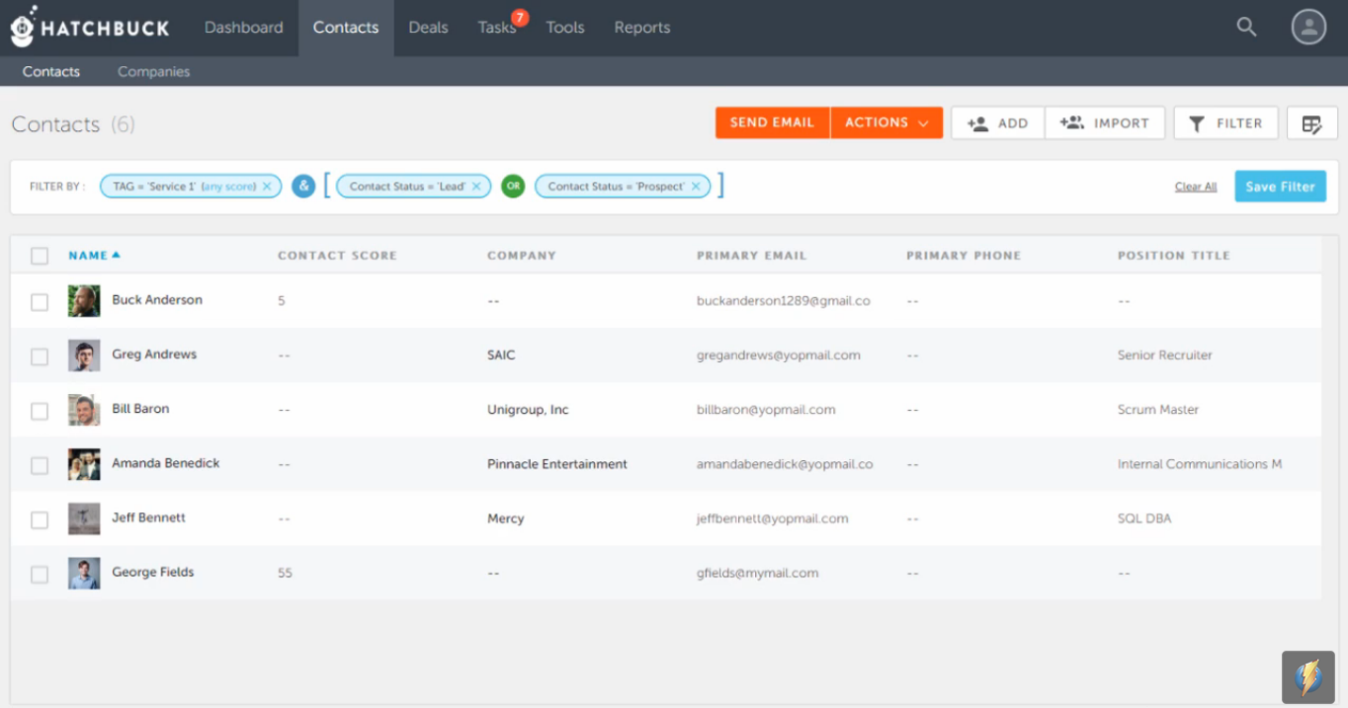Click the search magnifier icon
Viewport: 1348px width, 708px height.
(1246, 28)
